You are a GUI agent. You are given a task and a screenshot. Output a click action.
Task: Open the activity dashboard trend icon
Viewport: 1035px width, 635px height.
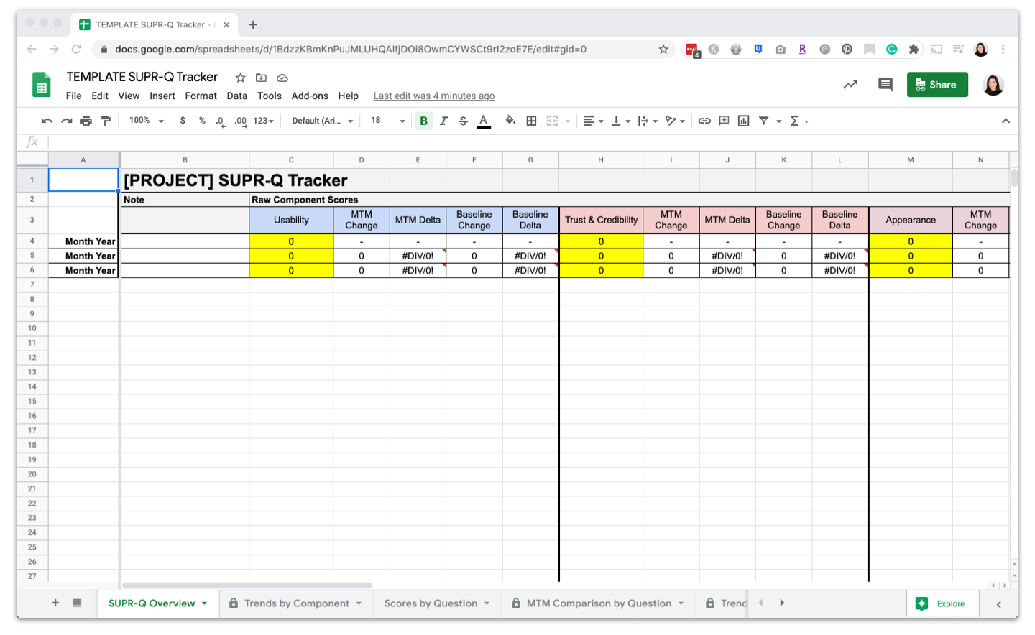[x=850, y=85]
